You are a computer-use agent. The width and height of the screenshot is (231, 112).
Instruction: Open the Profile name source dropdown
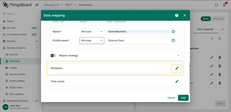tap(92, 41)
